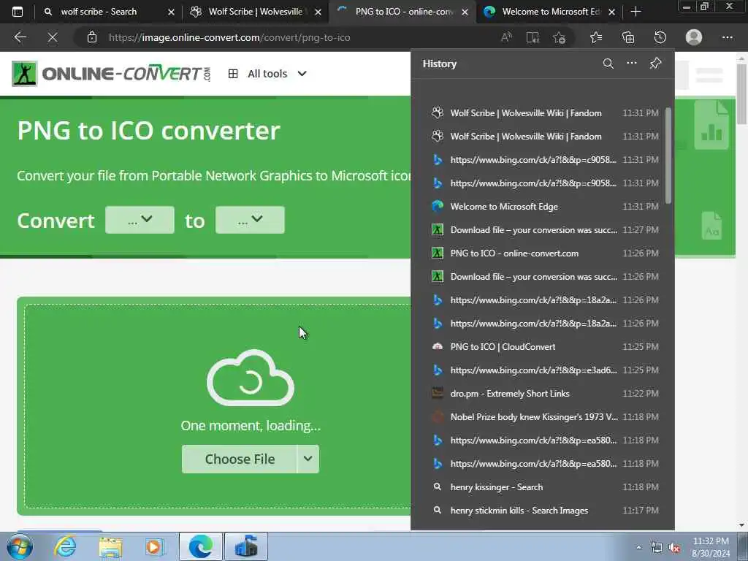This screenshot has width=748, height=561.
Task: Go back using the back arrow
Action: [20, 37]
